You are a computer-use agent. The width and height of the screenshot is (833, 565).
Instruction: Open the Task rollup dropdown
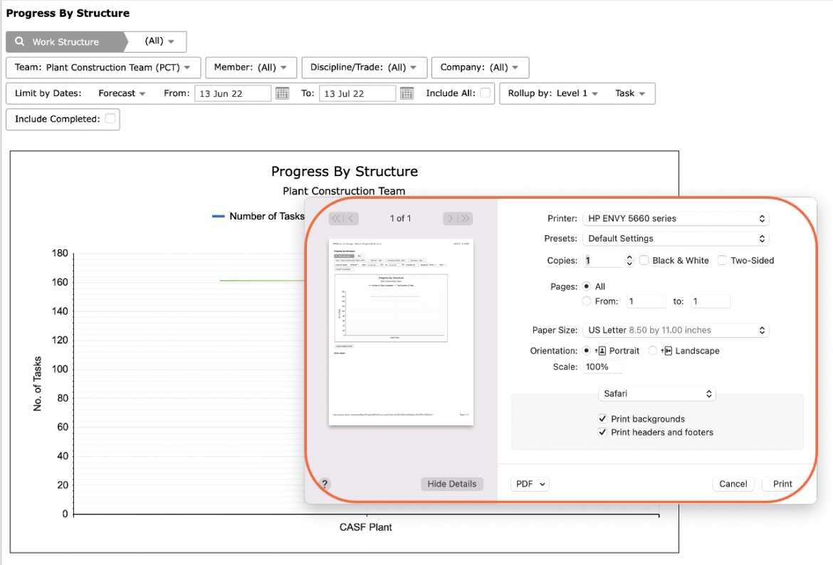(x=630, y=93)
